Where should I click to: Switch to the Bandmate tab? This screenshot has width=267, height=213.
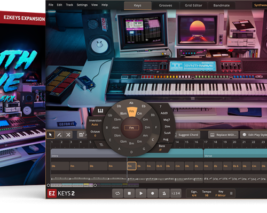(222, 5)
